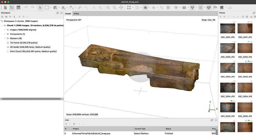The width and height of the screenshot is (256, 135).
Task: Open a project with the folder icon
Action: coord(12,8)
